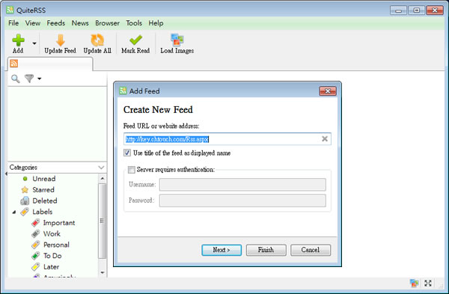Close the Add Feed dialog
Screen dimensions: 449x294
pyautogui.click(x=328, y=91)
